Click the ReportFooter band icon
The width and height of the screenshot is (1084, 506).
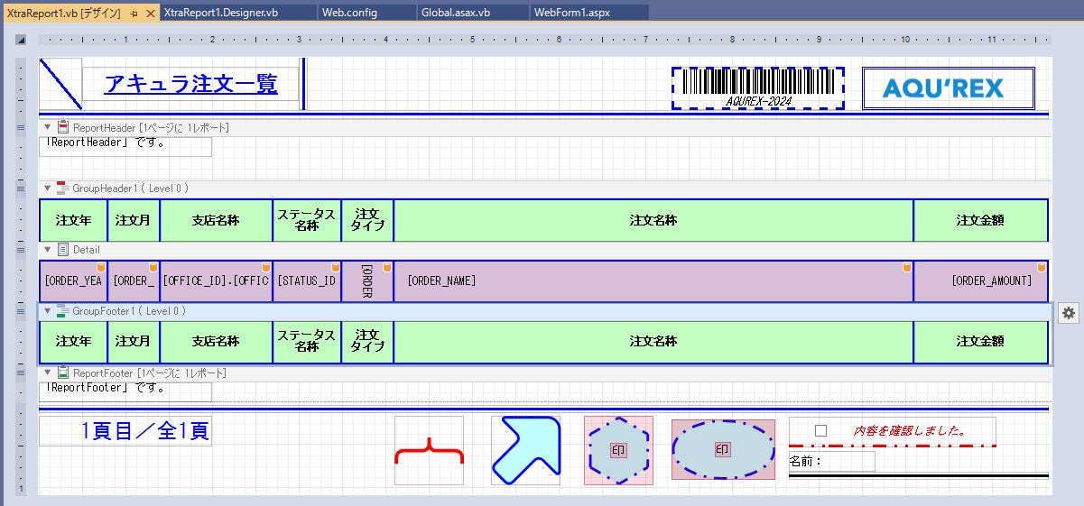[63, 373]
